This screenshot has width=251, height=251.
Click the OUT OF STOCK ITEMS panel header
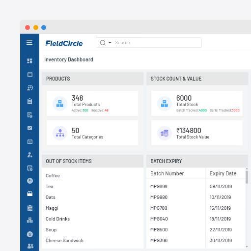click(93, 161)
